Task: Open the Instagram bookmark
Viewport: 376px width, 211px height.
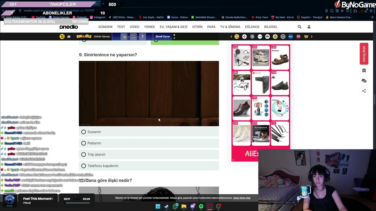Action: (98, 17)
